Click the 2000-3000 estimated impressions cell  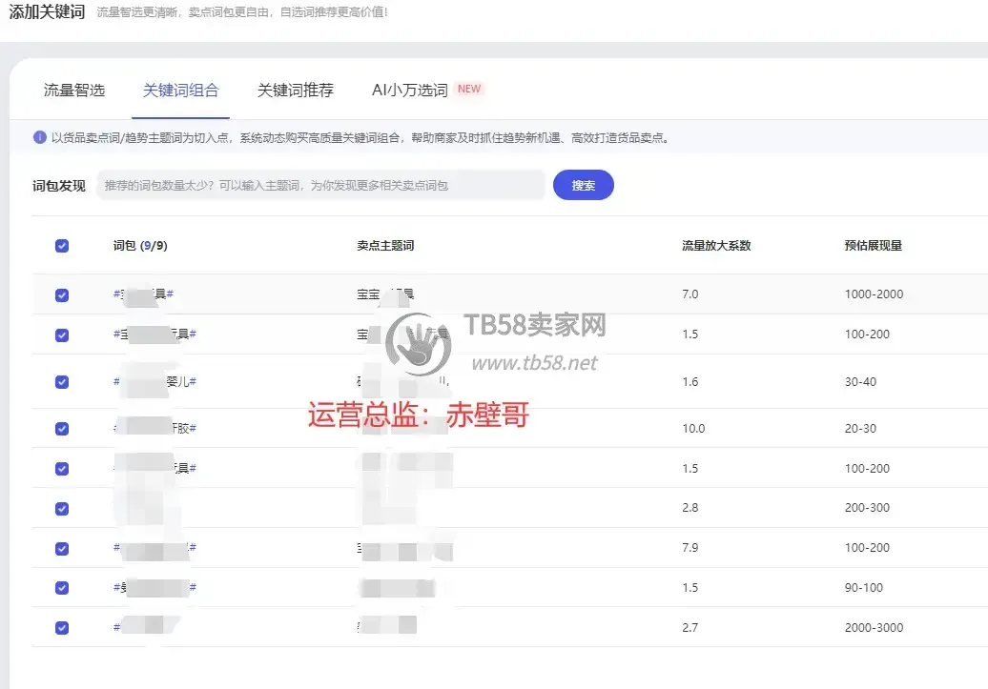point(874,627)
